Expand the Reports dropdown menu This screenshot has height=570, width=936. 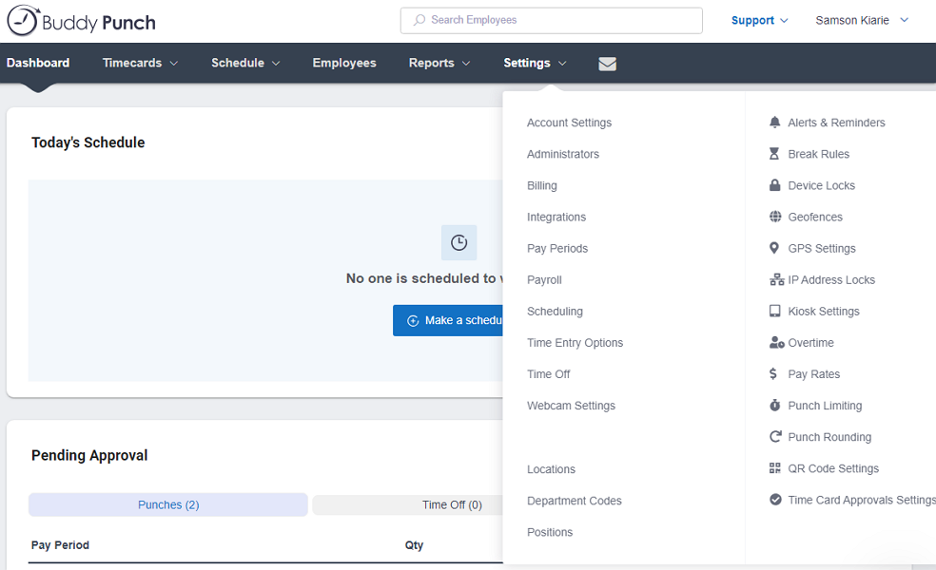(439, 64)
